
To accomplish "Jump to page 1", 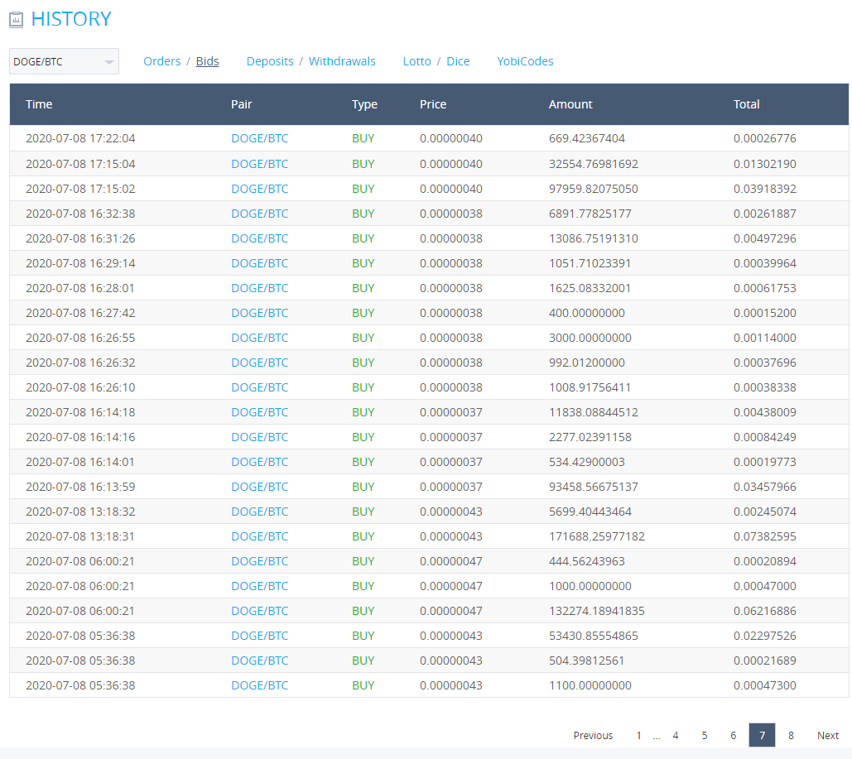I will [639, 735].
